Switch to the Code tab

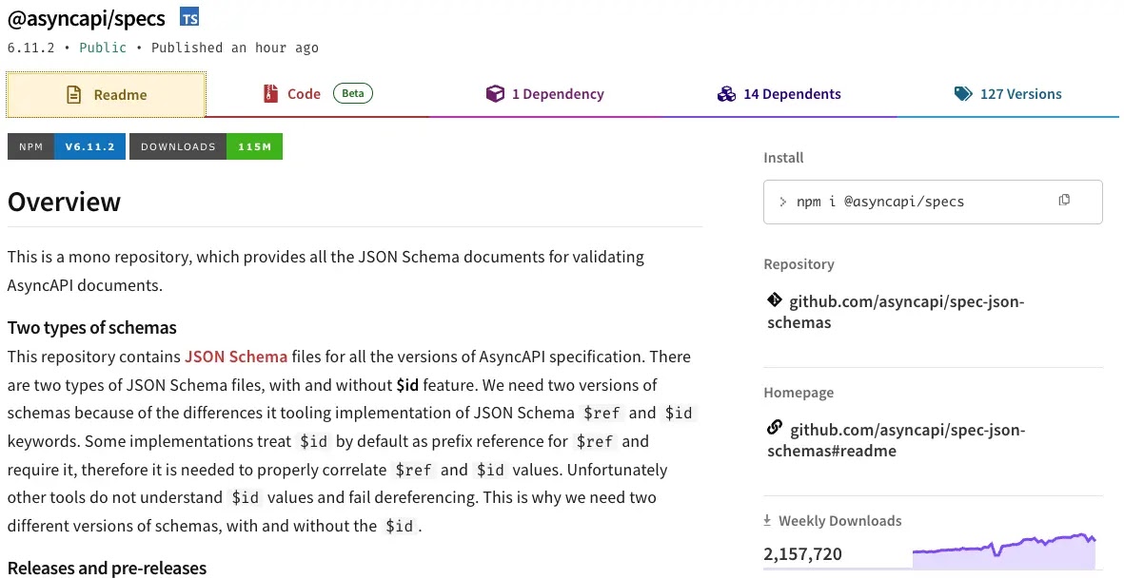click(318, 94)
